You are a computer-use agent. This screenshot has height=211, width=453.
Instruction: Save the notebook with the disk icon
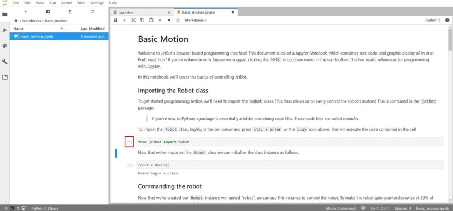point(116,20)
